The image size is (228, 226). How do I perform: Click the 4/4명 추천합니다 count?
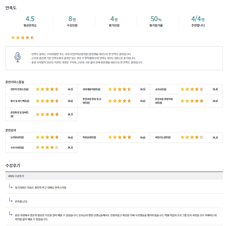point(198,19)
